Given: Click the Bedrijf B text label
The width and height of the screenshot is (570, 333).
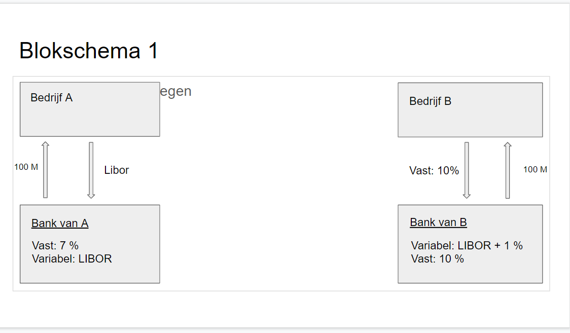Looking at the screenshot, I should coord(430,101).
